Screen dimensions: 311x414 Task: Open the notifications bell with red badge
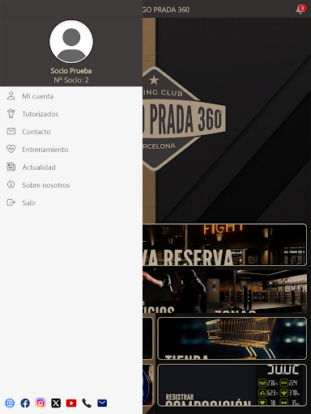pos(300,9)
